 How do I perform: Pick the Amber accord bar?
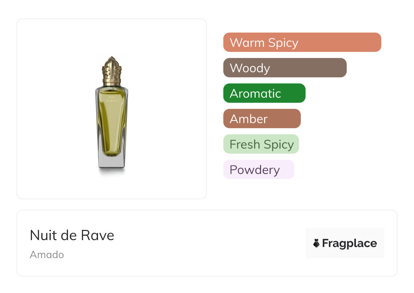(262, 119)
